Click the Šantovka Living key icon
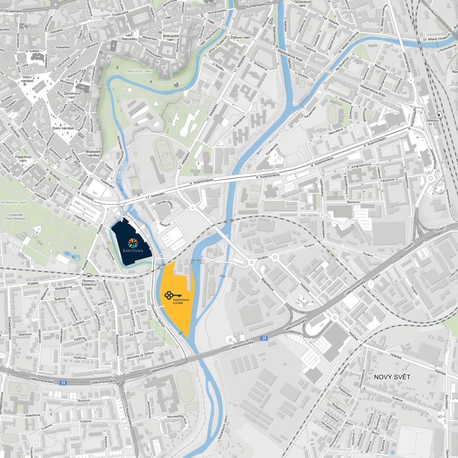Image resolution: width=458 pixels, height=458 pixels. click(173, 296)
